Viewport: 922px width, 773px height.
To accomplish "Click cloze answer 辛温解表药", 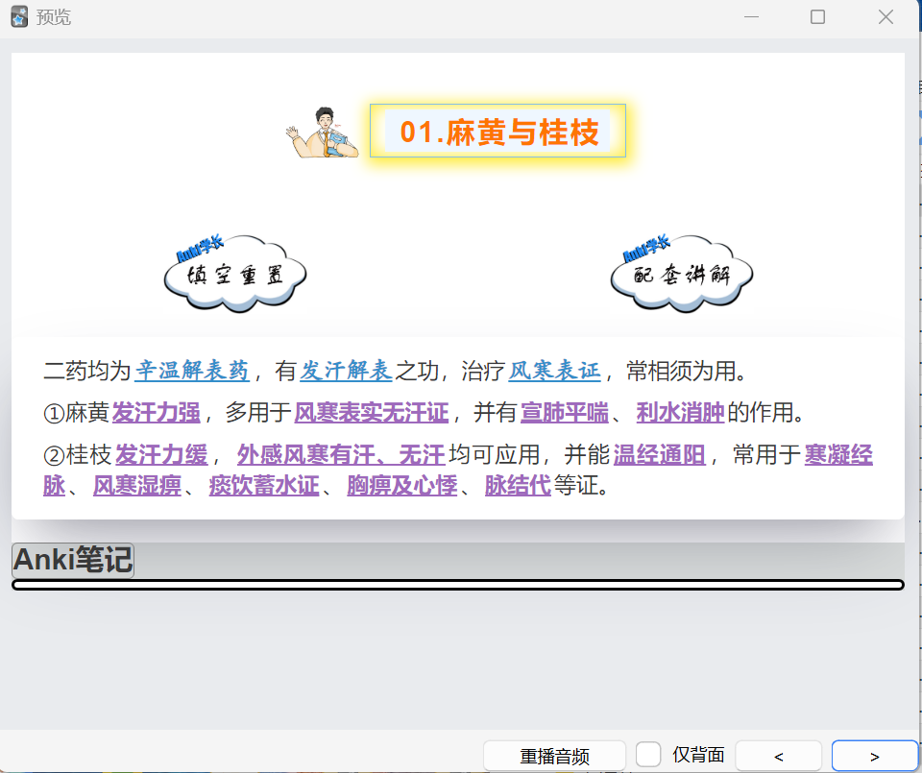I will [x=192, y=371].
